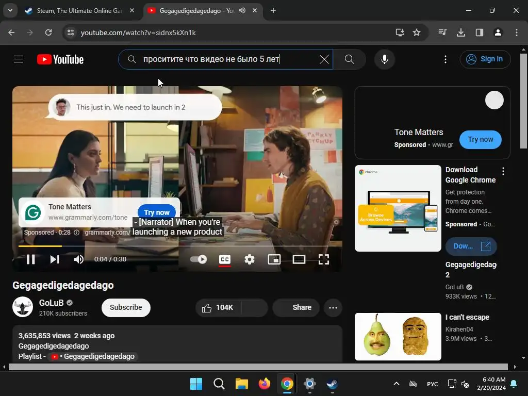
Task: Mute the video player volume
Action: click(79, 259)
